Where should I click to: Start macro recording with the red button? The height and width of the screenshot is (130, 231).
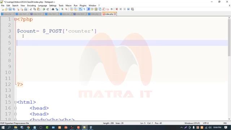pyautogui.click(x=117, y=9)
